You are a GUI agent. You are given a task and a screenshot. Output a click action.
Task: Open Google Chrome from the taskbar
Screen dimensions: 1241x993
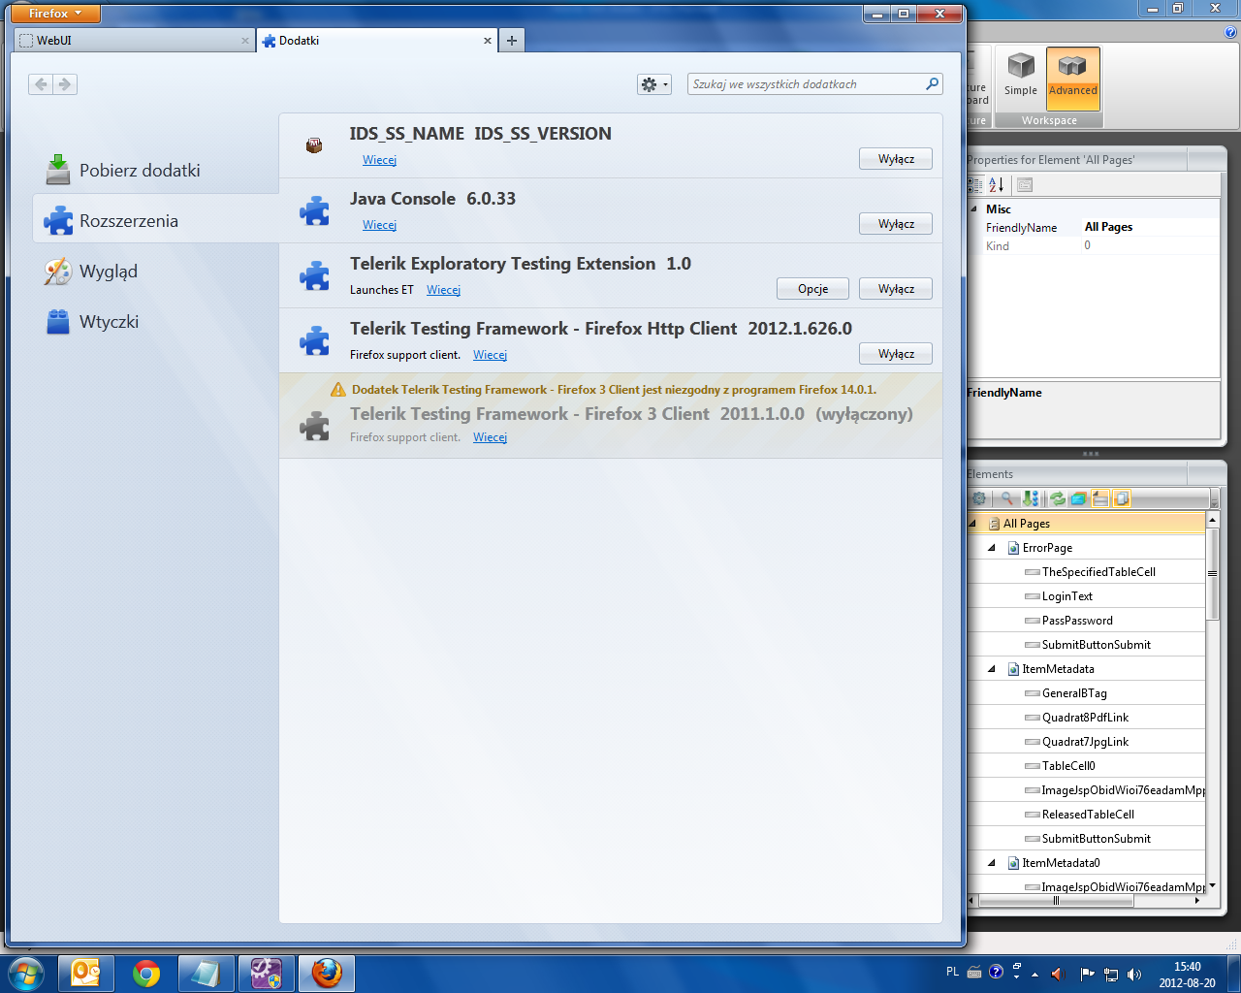click(x=146, y=973)
